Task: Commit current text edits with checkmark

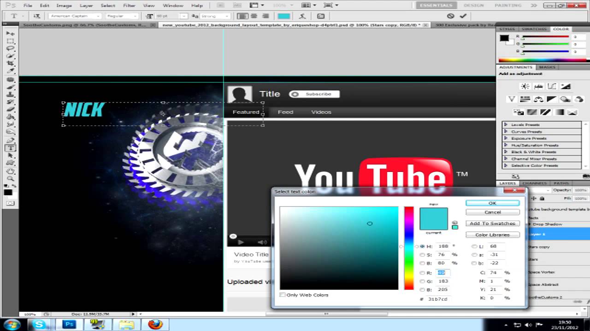Action: tap(463, 16)
